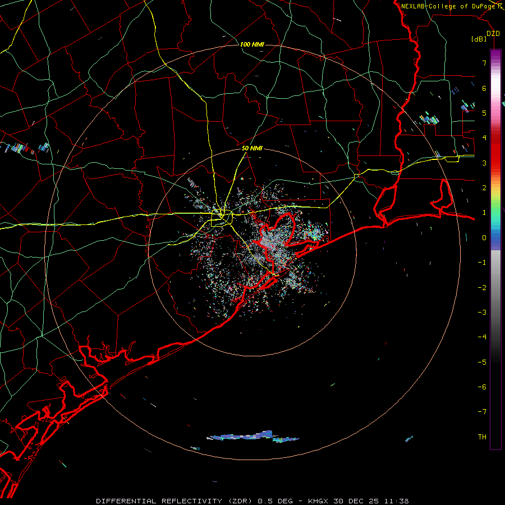Click the "-1" tick label on scale
Viewport: 505px width, 505px height.
(x=482, y=263)
